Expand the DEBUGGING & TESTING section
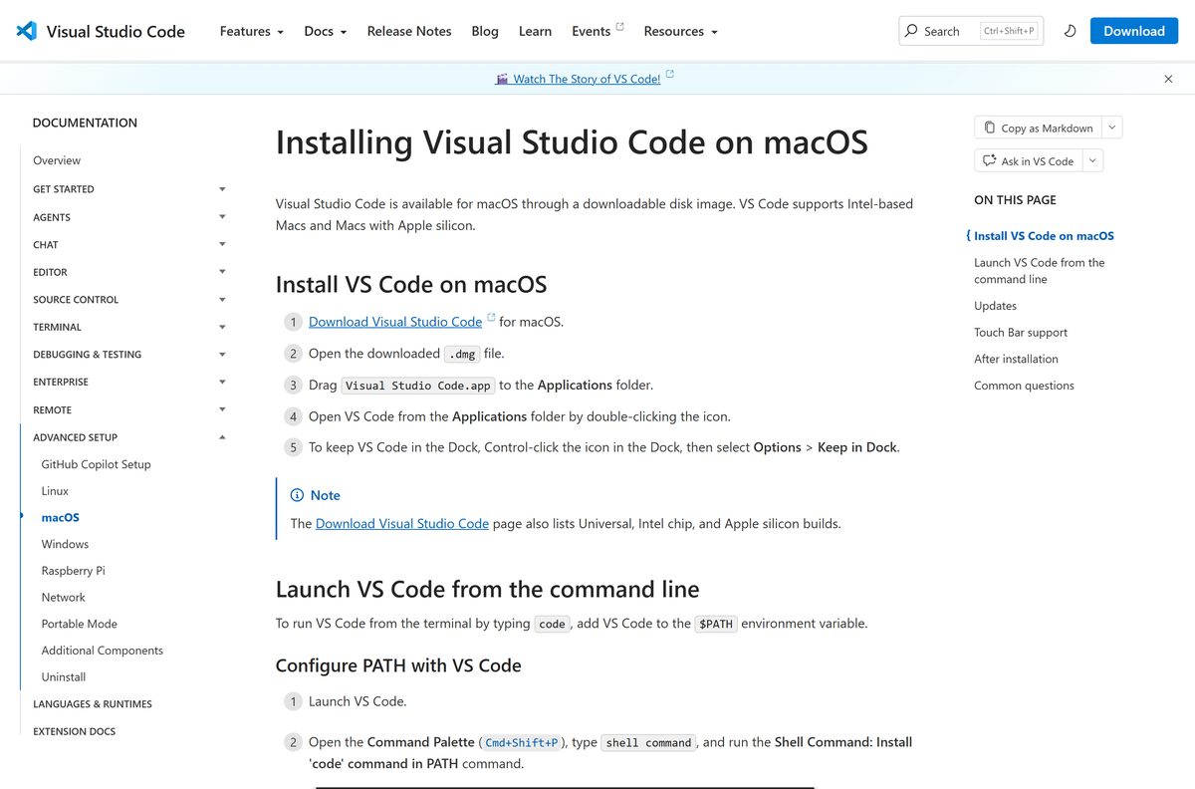Screen dimensions: 1195x789 click(129, 354)
